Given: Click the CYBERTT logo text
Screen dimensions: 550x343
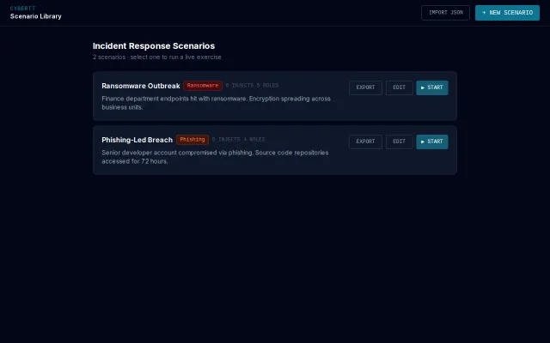Looking at the screenshot, I should [23, 9].
